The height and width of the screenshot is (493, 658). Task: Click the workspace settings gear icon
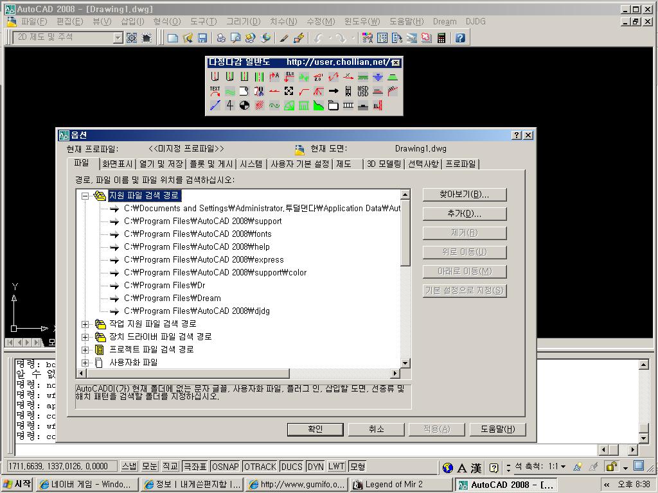pos(132,38)
